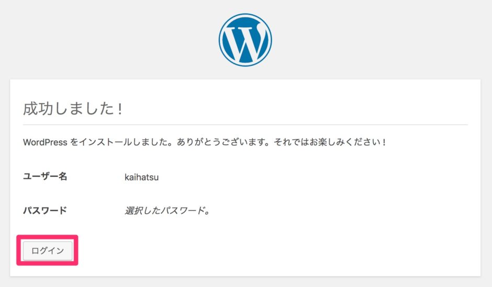The height and width of the screenshot is (287, 492).
Task: Click the username value kaihatsu
Action: click(141, 177)
